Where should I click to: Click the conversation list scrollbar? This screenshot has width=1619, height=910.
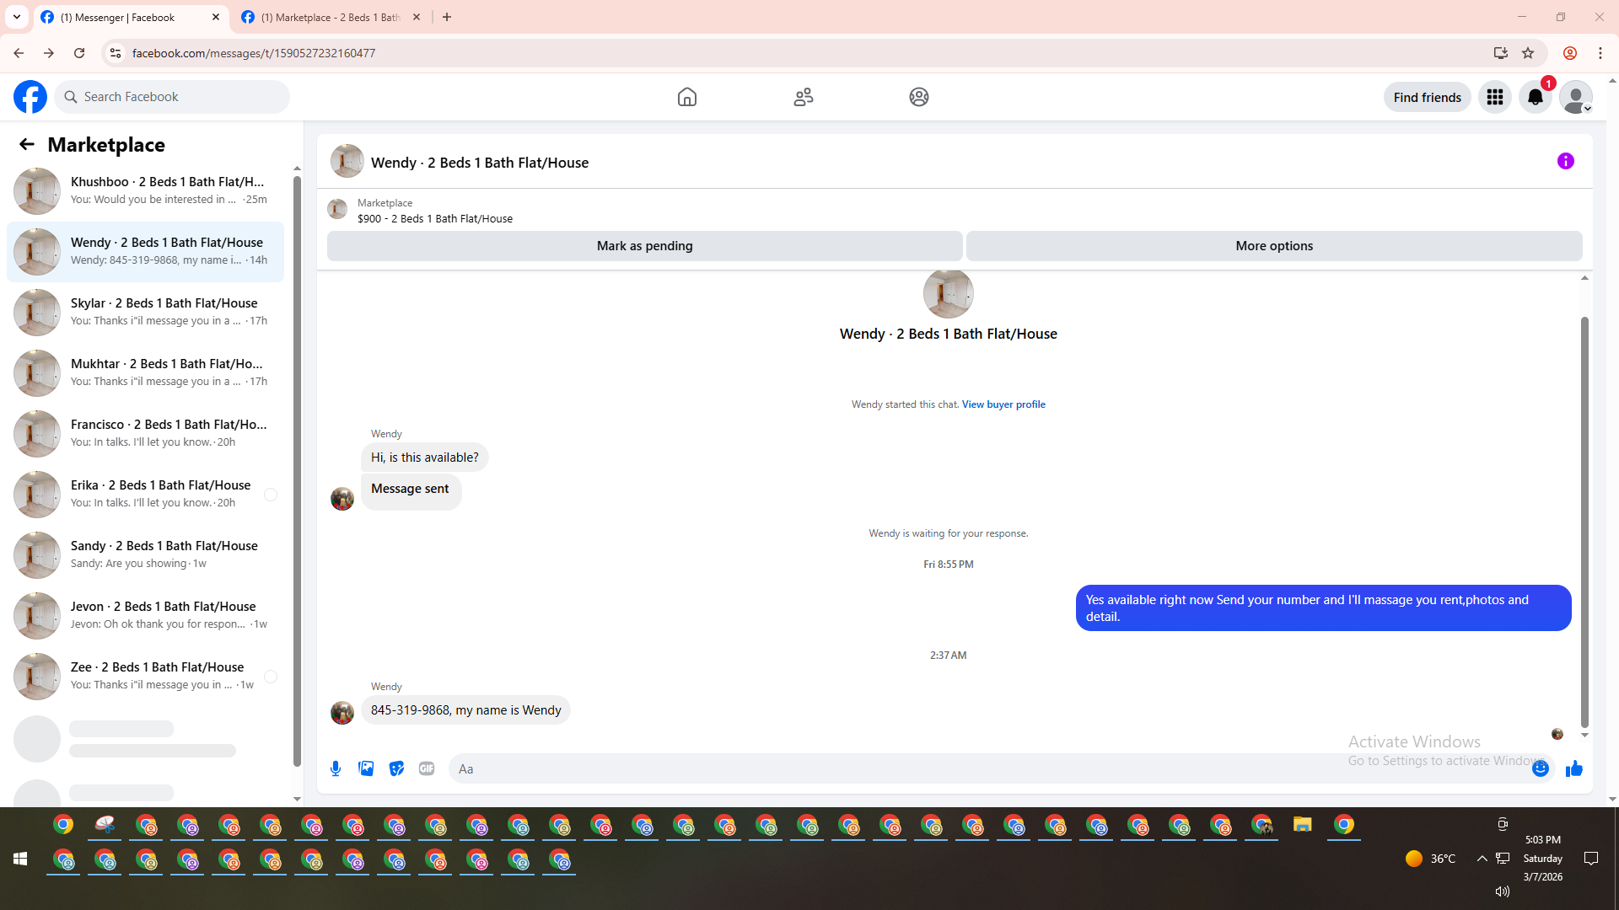point(297,472)
